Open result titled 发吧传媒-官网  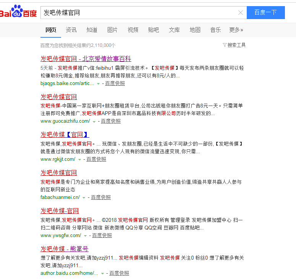point(60,211)
